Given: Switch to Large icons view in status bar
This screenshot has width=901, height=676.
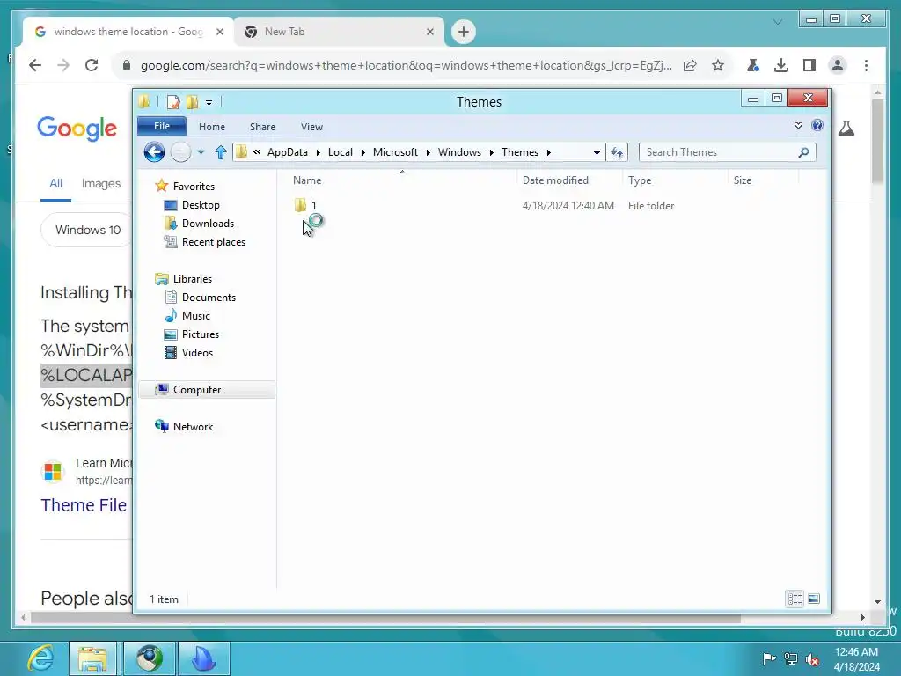Looking at the screenshot, I should (x=814, y=599).
